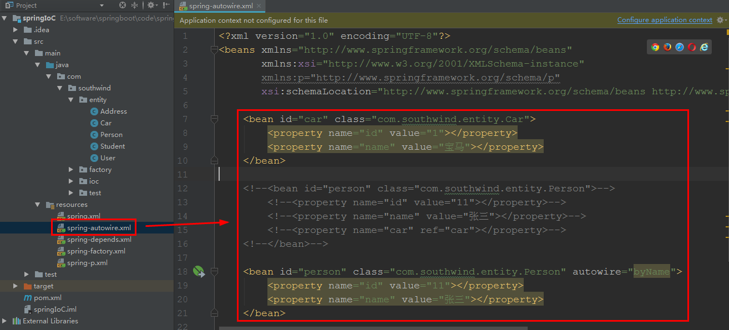
Task: Click the User class icon
Action: click(x=94, y=158)
